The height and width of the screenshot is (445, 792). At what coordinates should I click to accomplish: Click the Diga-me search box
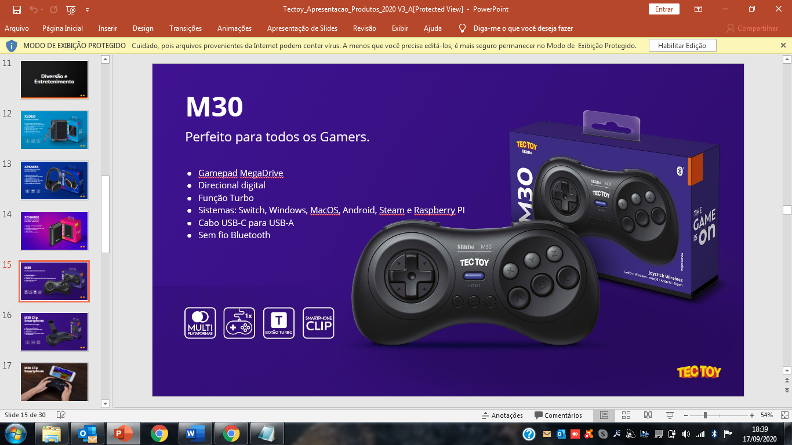[x=523, y=28]
